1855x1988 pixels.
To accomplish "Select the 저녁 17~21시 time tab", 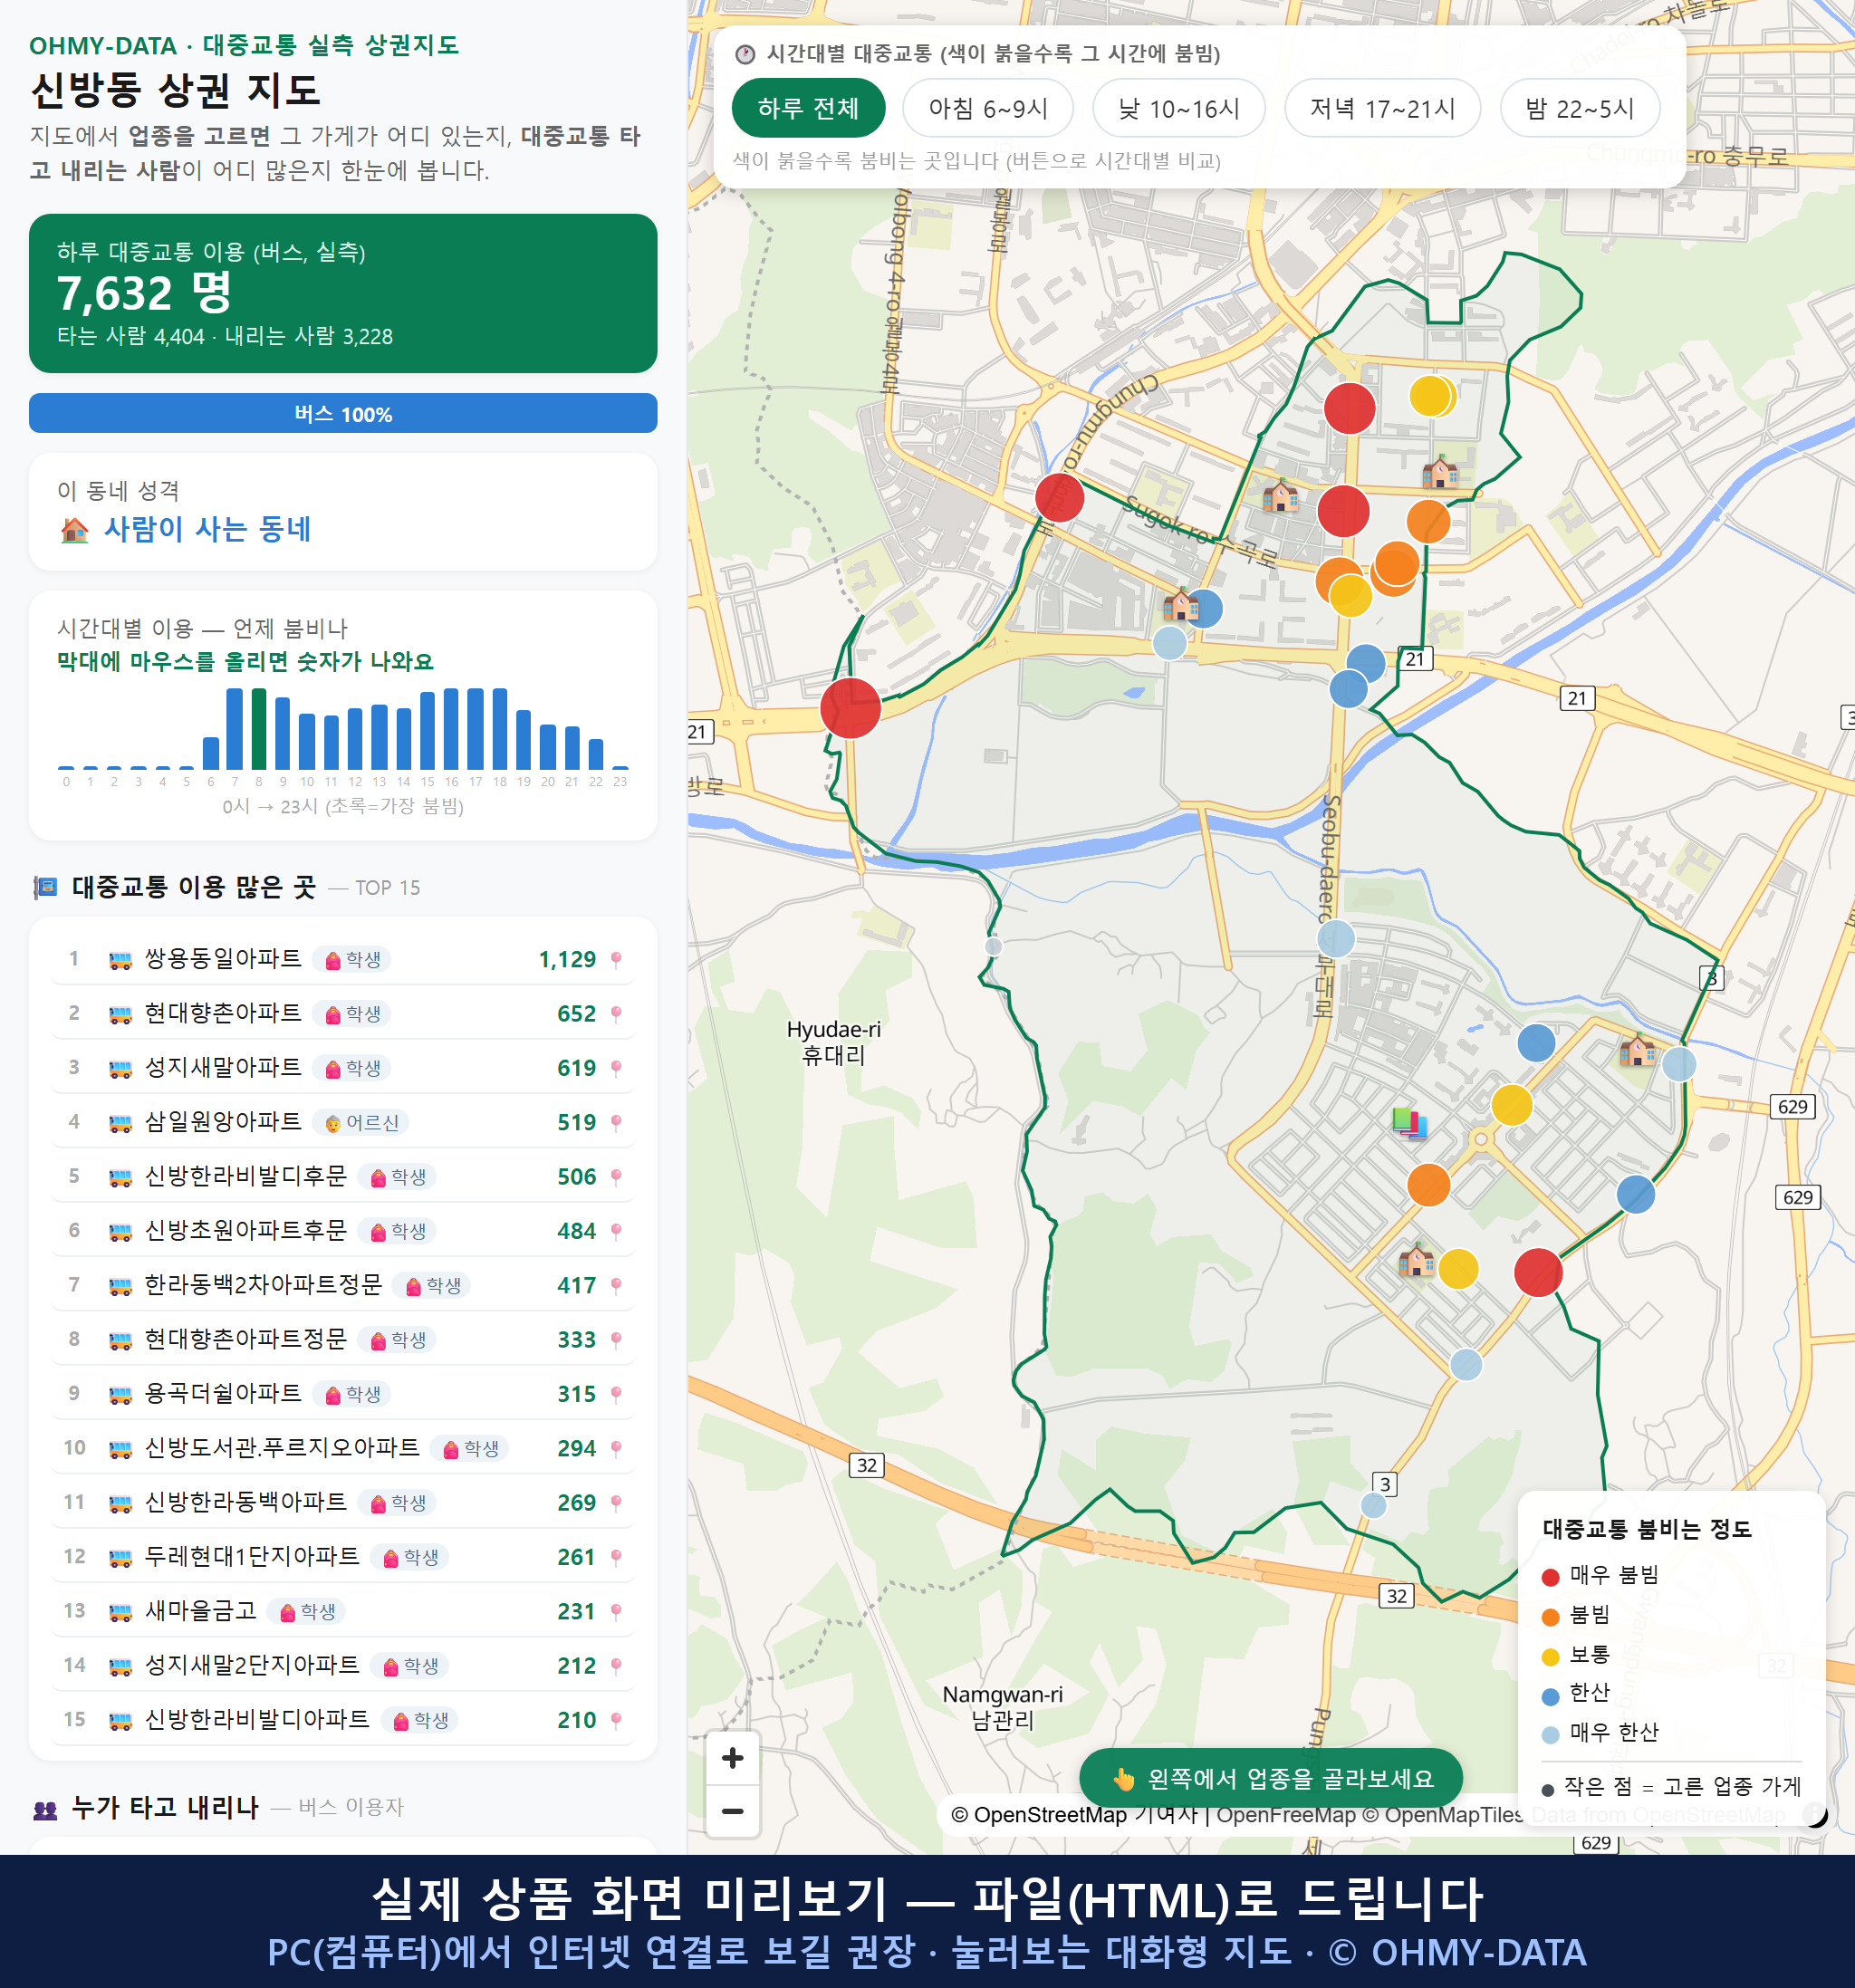I will point(1382,108).
